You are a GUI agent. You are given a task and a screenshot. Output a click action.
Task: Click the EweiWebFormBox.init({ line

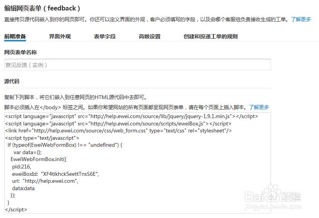[38, 159]
